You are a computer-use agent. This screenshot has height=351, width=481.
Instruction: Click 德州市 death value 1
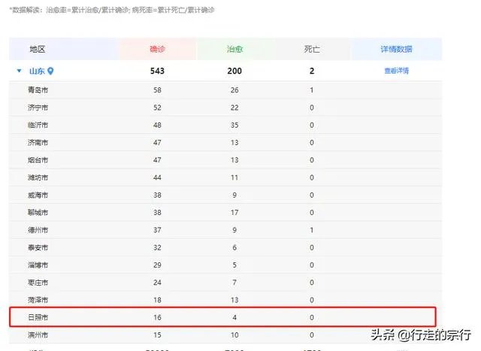pyautogui.click(x=312, y=230)
